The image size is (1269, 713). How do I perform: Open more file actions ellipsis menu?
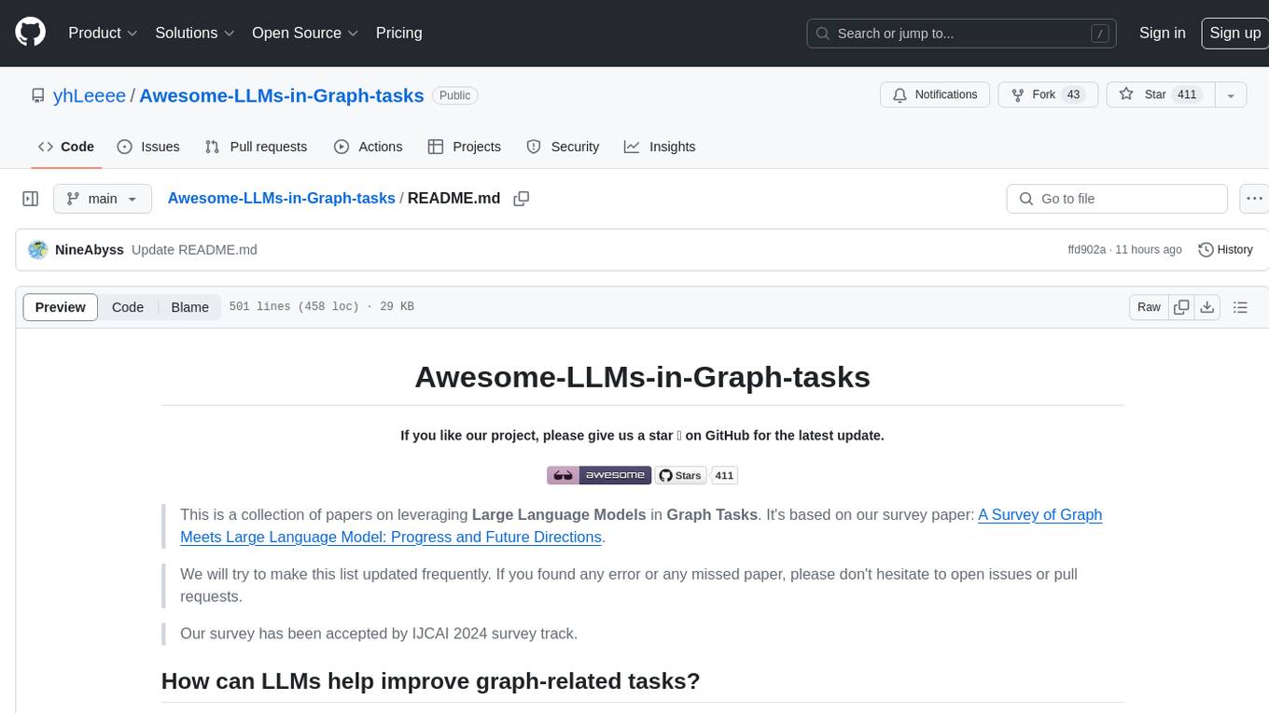[1254, 199]
